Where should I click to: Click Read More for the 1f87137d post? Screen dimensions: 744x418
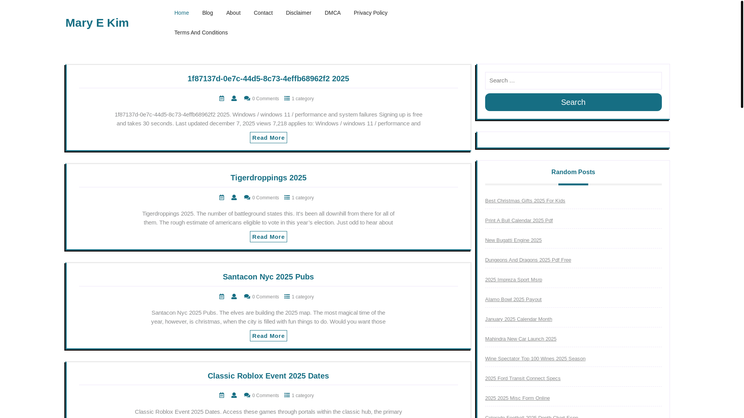click(269, 138)
